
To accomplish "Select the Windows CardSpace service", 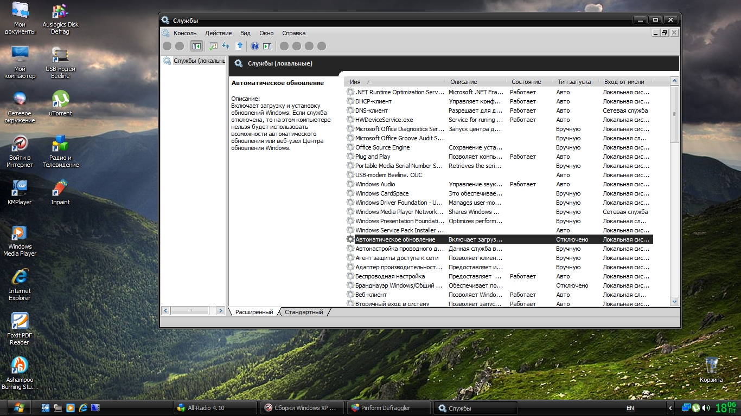I will (499, 193).
